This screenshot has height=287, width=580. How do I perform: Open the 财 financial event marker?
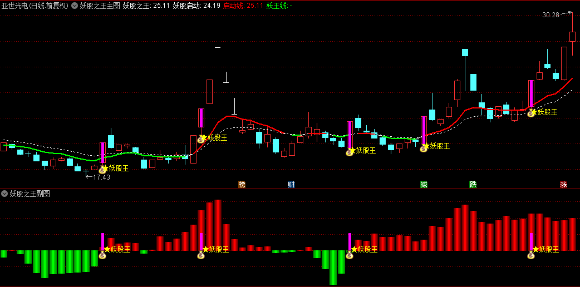[292, 184]
